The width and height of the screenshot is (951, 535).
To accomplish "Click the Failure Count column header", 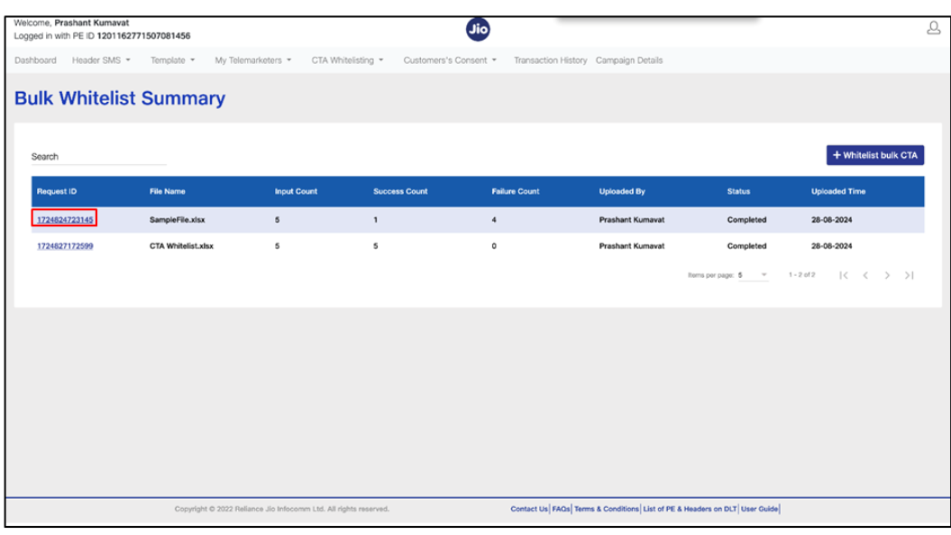I will (x=516, y=191).
